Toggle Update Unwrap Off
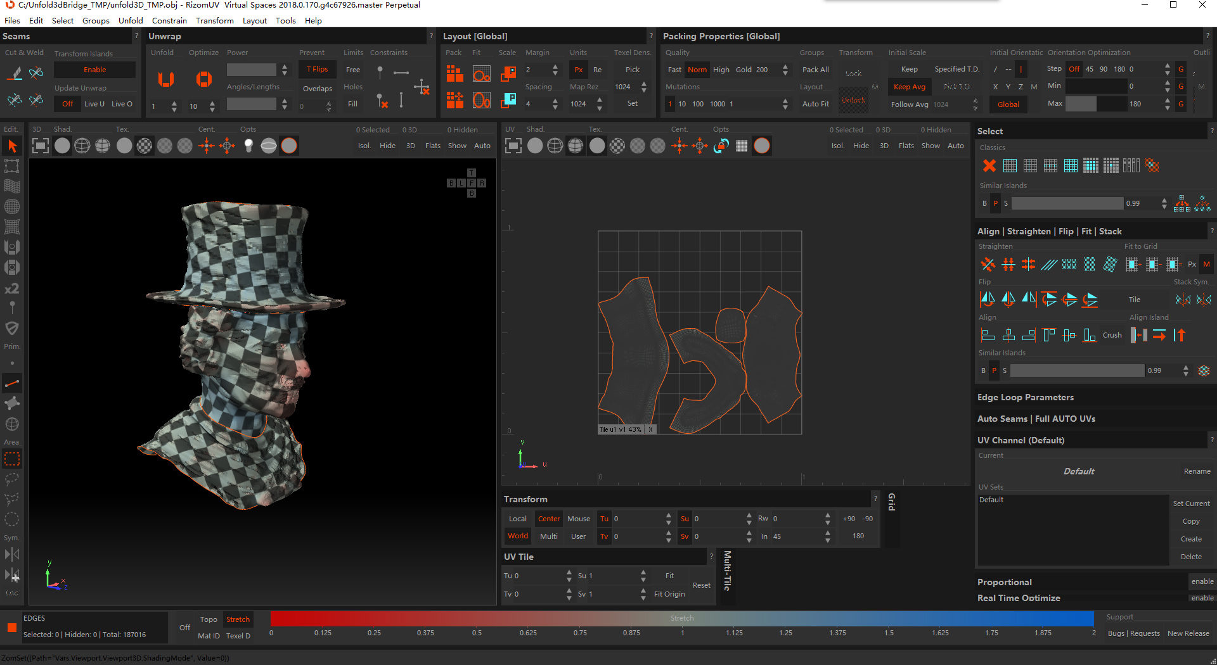 (x=67, y=104)
